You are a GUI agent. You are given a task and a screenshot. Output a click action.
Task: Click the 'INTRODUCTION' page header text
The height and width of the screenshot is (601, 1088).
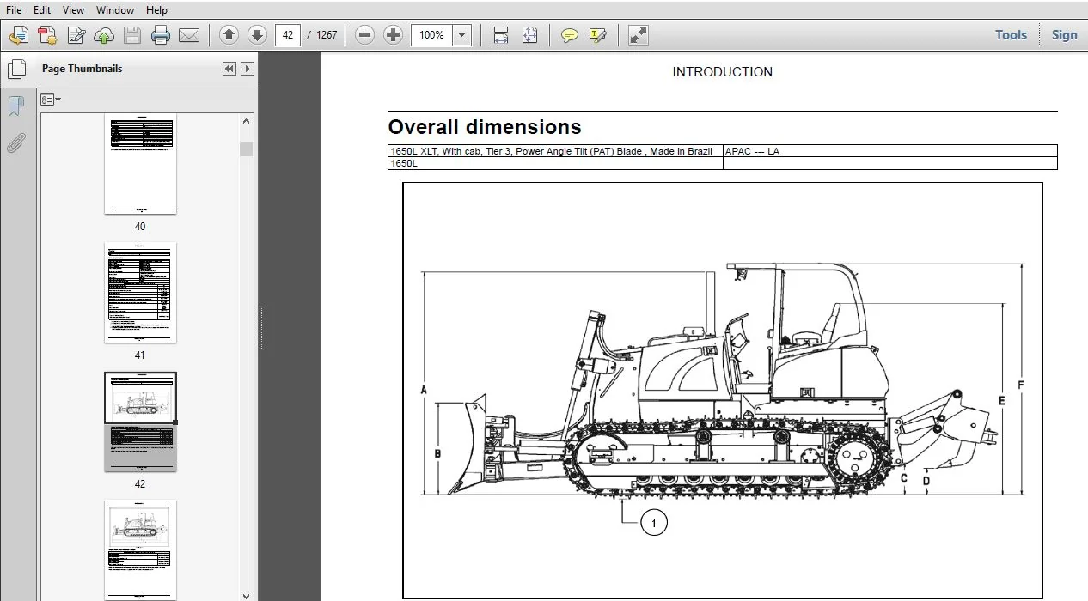click(x=722, y=72)
